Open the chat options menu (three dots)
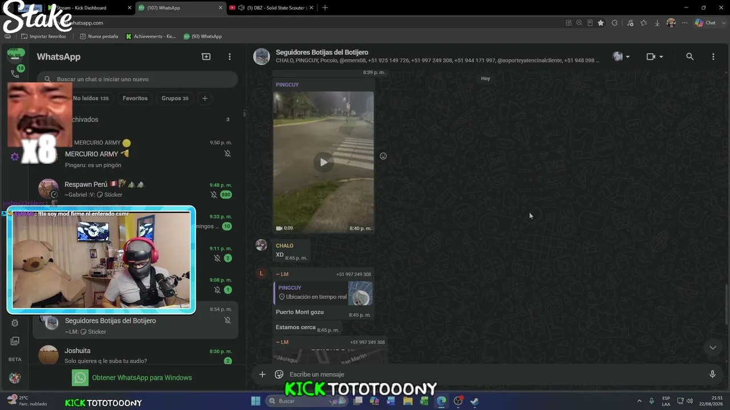This screenshot has width=730, height=410. click(x=713, y=57)
